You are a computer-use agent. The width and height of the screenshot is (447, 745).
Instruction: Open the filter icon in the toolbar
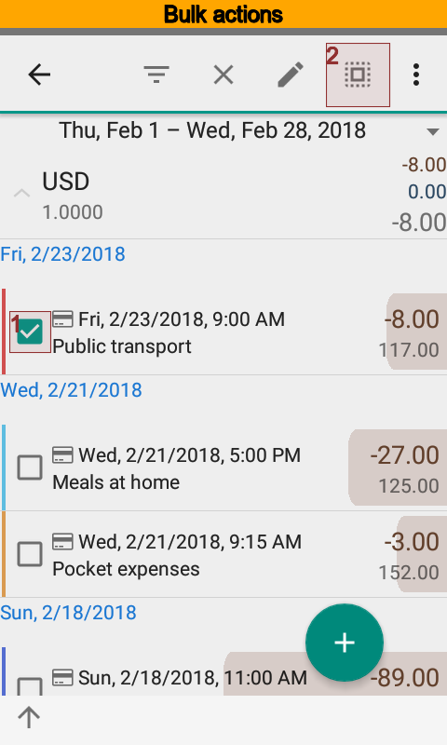pyautogui.click(x=156, y=74)
